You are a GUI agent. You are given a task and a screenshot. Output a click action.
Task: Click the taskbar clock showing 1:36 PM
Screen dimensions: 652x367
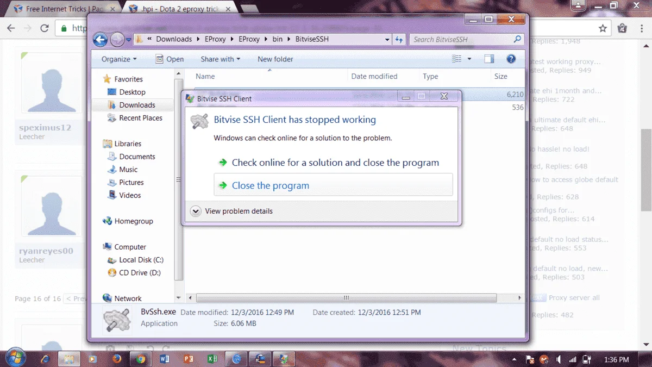tap(617, 359)
